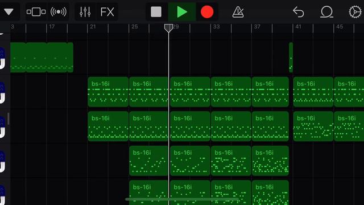Viewport: 364px width, 205px height.
Task: Click bar 21 on the ruler
Action: [93, 27]
